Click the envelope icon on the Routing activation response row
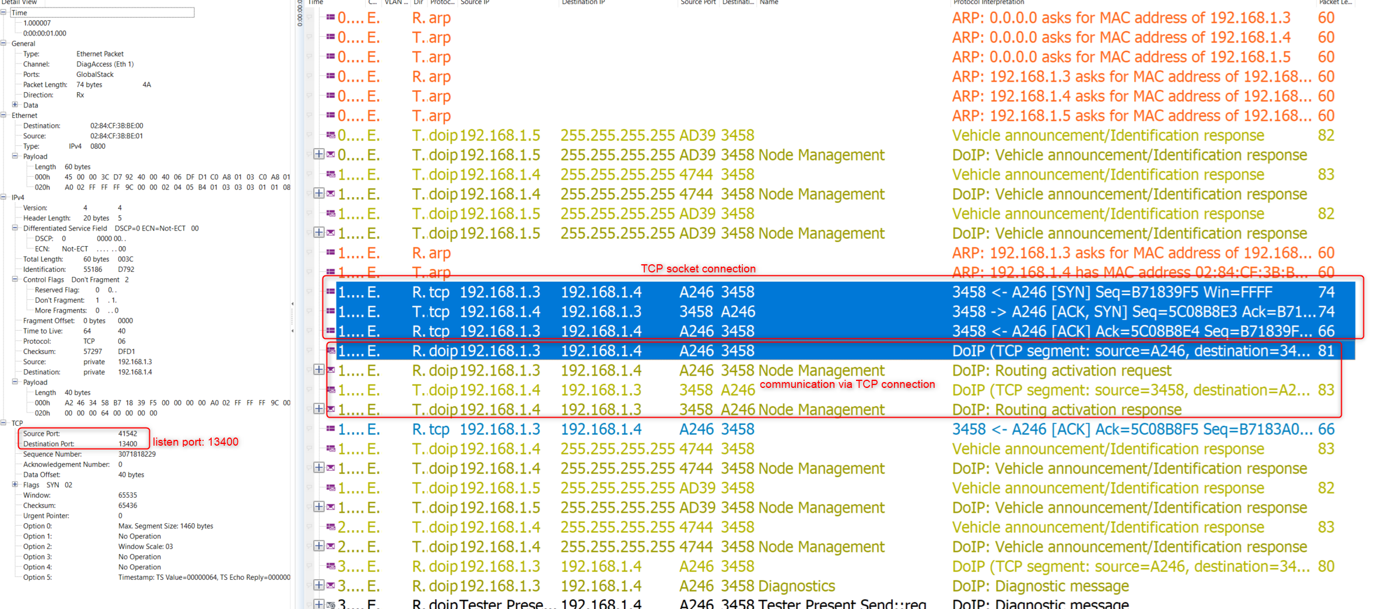Image resolution: width=1382 pixels, height=609 pixels. (x=331, y=409)
